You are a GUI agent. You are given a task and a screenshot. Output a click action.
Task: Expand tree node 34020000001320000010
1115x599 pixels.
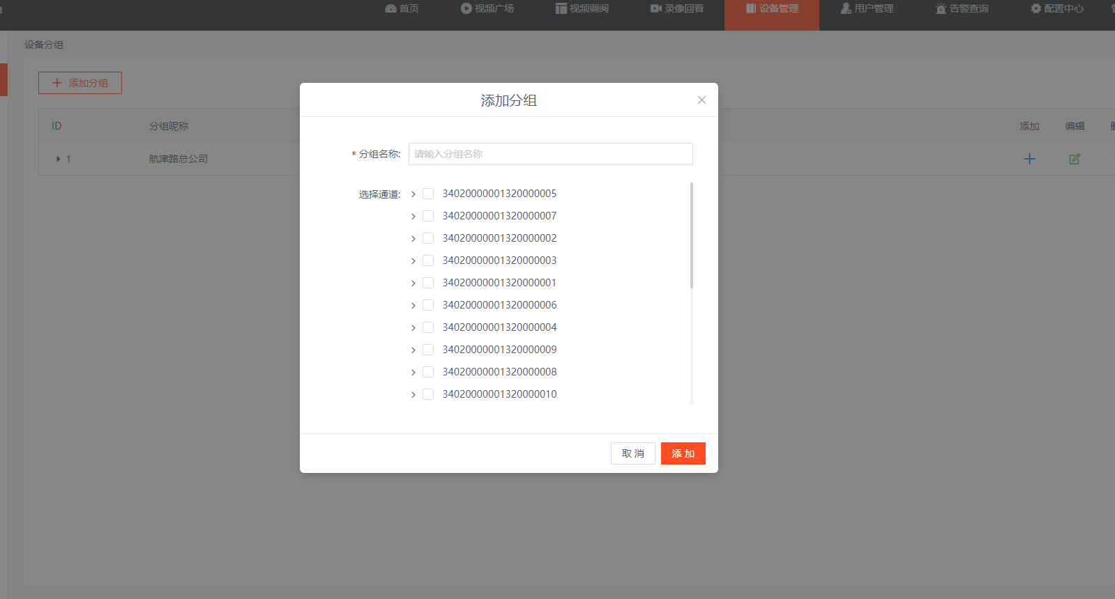(413, 395)
